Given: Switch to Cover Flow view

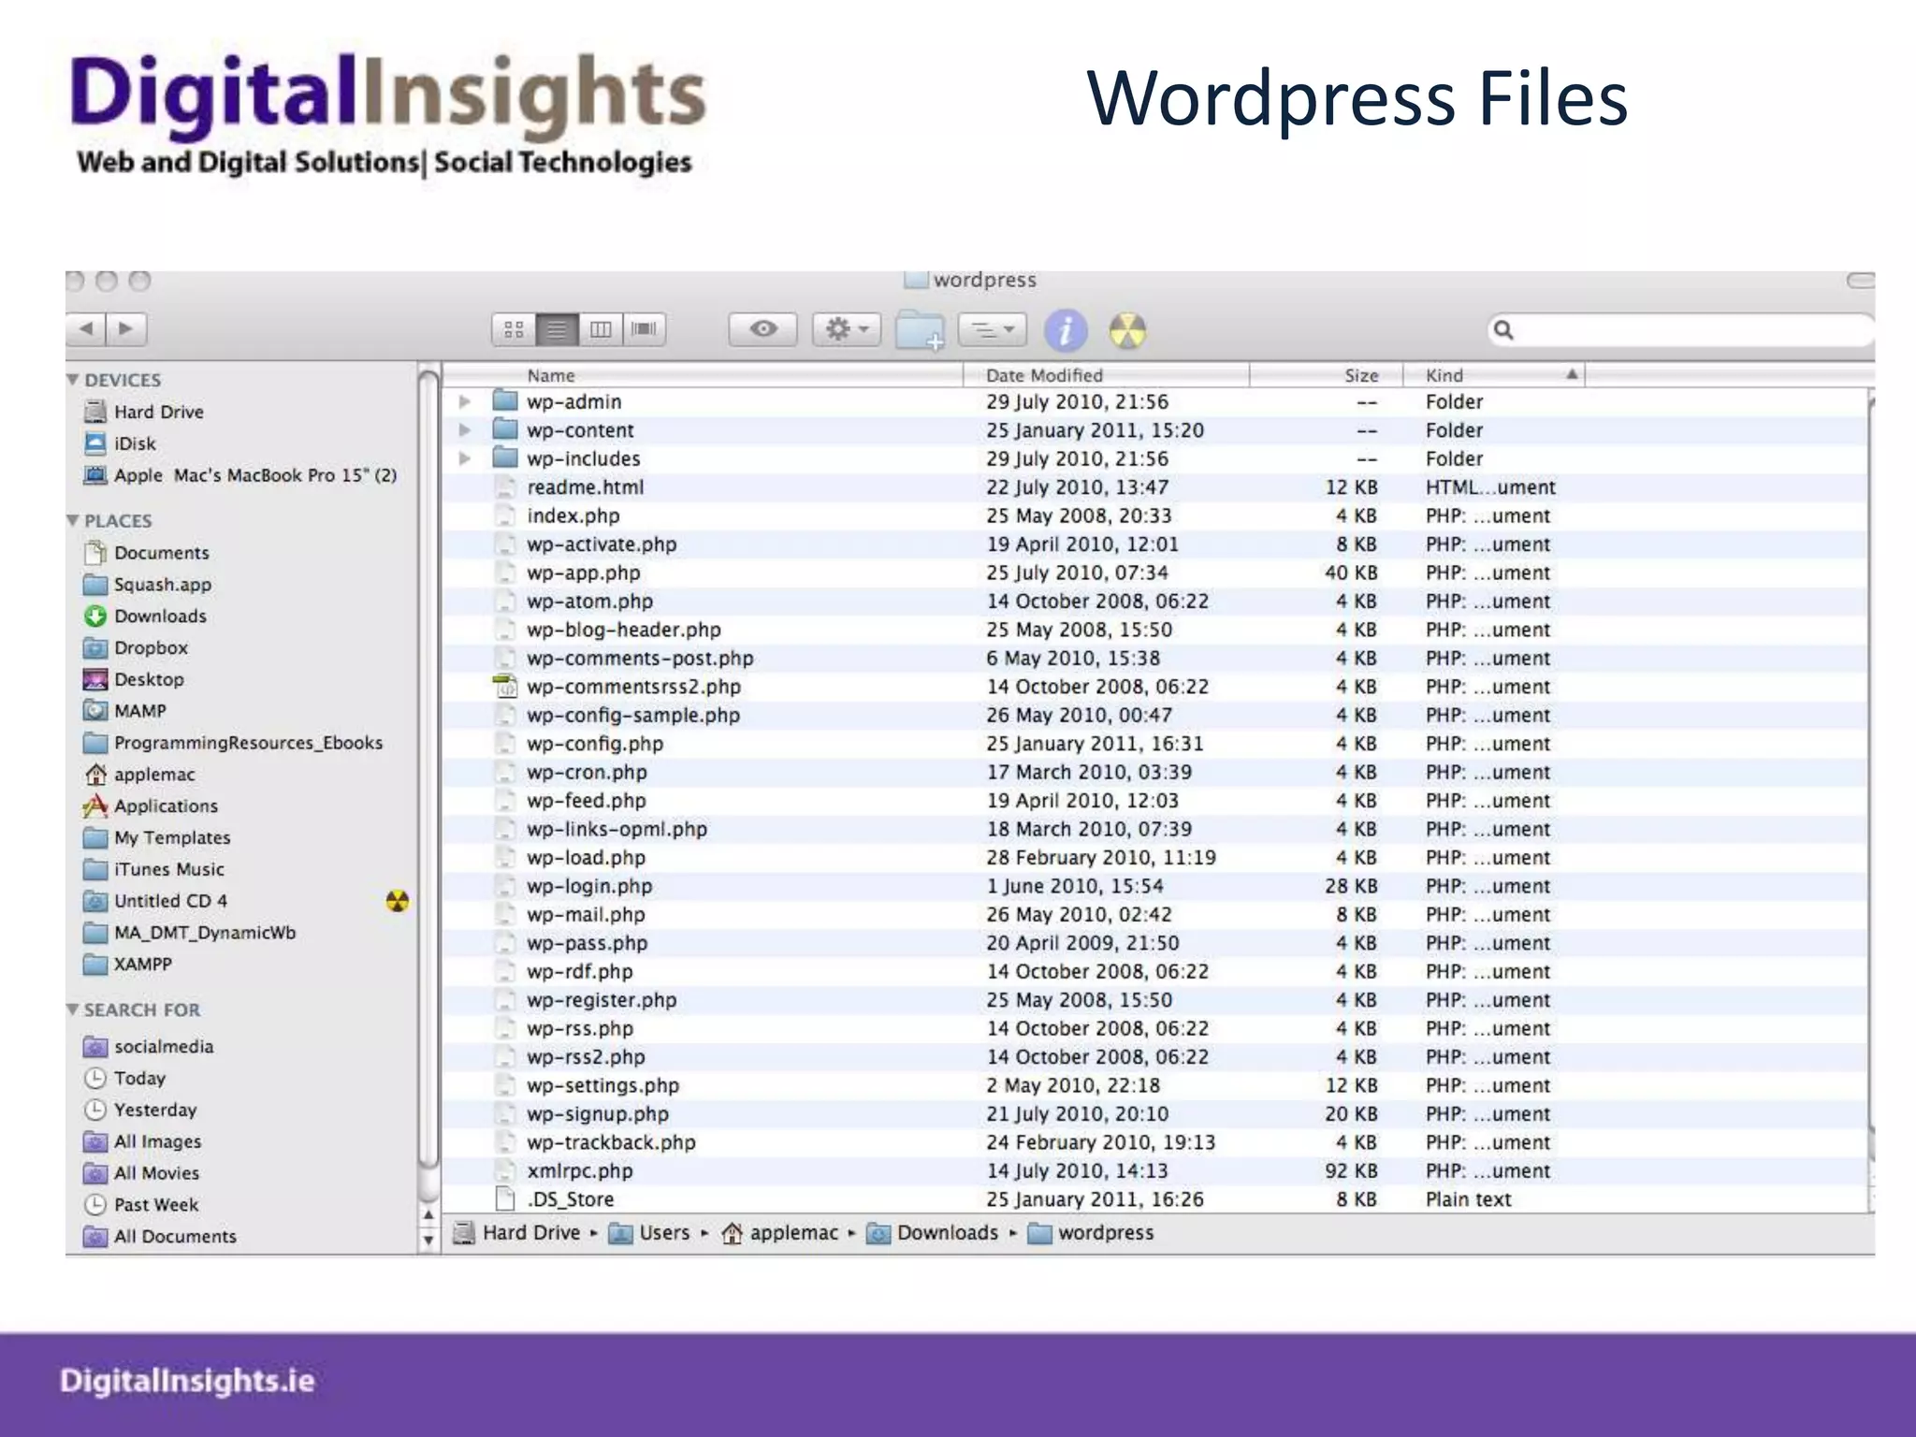Looking at the screenshot, I should pos(645,329).
